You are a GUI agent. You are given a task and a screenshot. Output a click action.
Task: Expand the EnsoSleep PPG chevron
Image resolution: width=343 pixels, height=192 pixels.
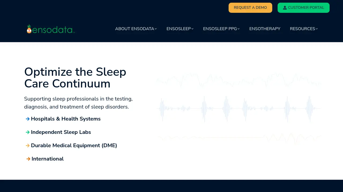[238, 29]
